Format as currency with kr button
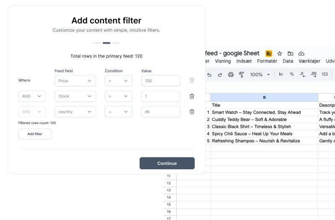Screen dimensions: 335x220 (281, 74)
